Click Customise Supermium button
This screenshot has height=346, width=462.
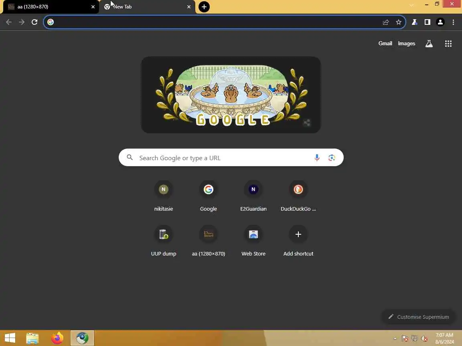point(418,317)
